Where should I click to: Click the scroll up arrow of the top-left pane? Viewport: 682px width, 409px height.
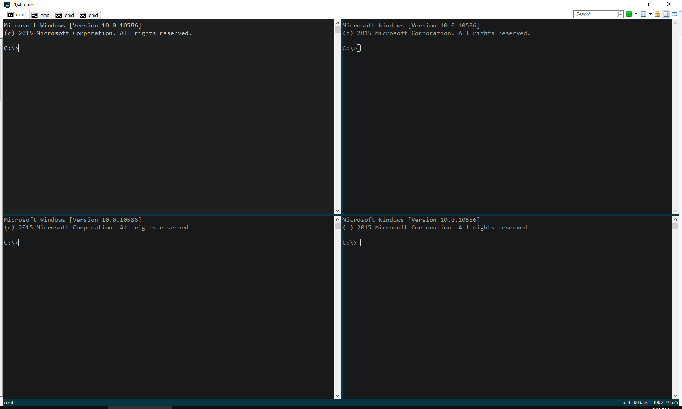[337, 23]
